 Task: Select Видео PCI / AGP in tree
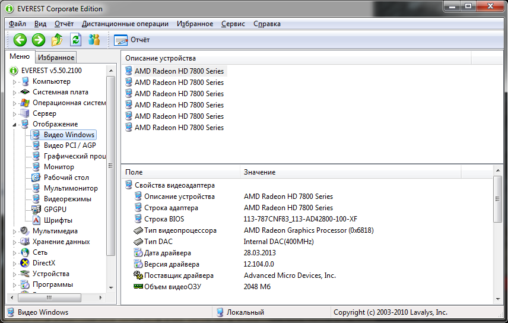[x=69, y=145]
